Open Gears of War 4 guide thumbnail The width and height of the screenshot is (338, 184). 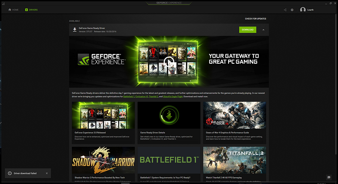click(x=234, y=115)
